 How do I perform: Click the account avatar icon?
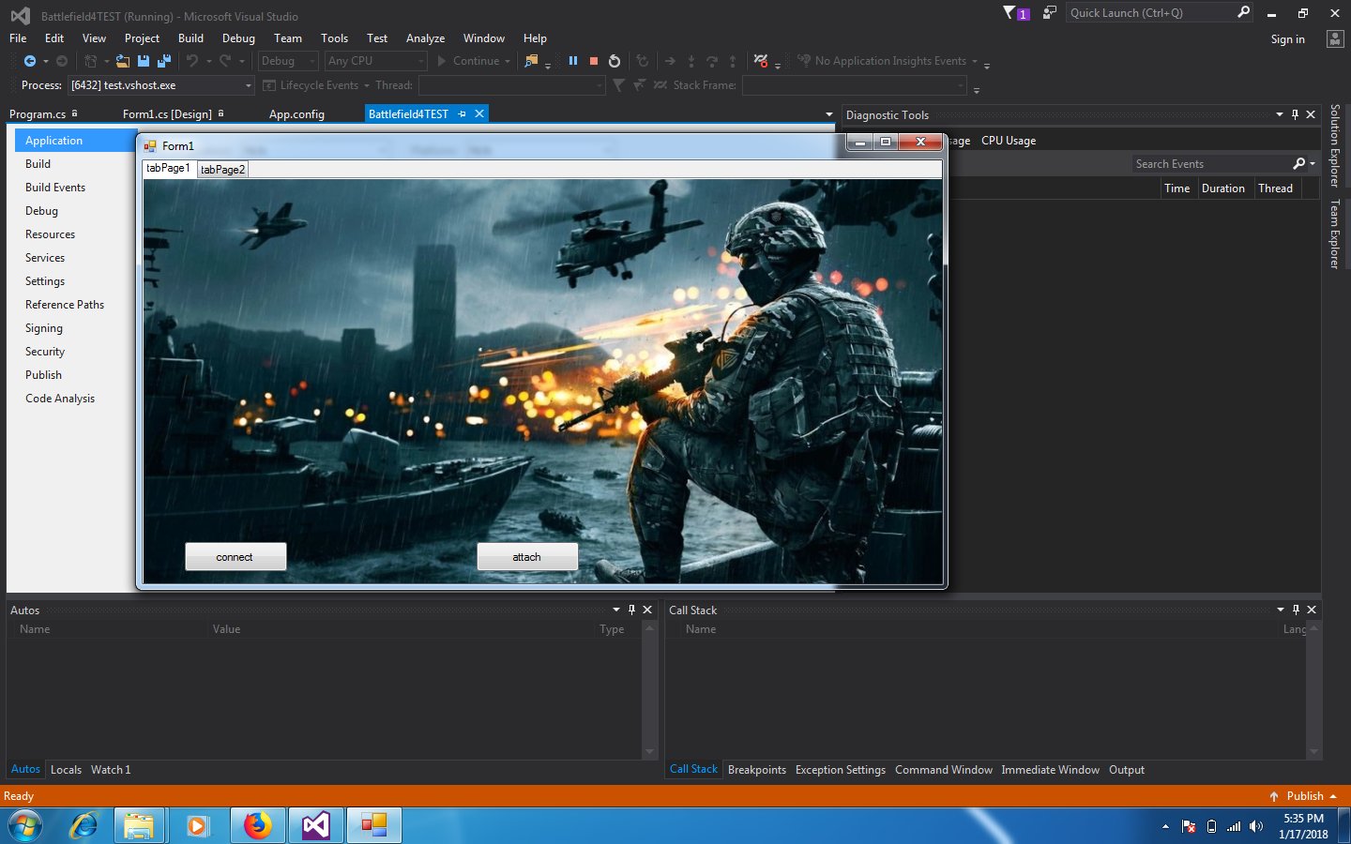pos(1335,38)
